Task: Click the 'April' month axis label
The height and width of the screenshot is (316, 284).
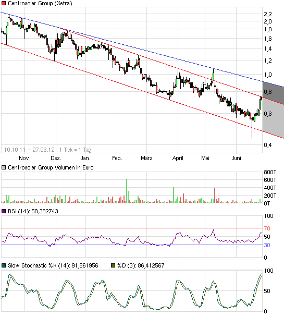Action: coord(178,158)
